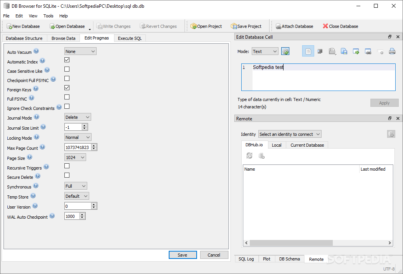The width and height of the screenshot is (403, 274).
Task: Click the refresh icon in DBHub.io tab
Action: [x=249, y=156]
